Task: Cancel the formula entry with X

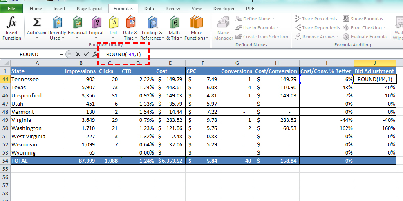Action: point(78,54)
